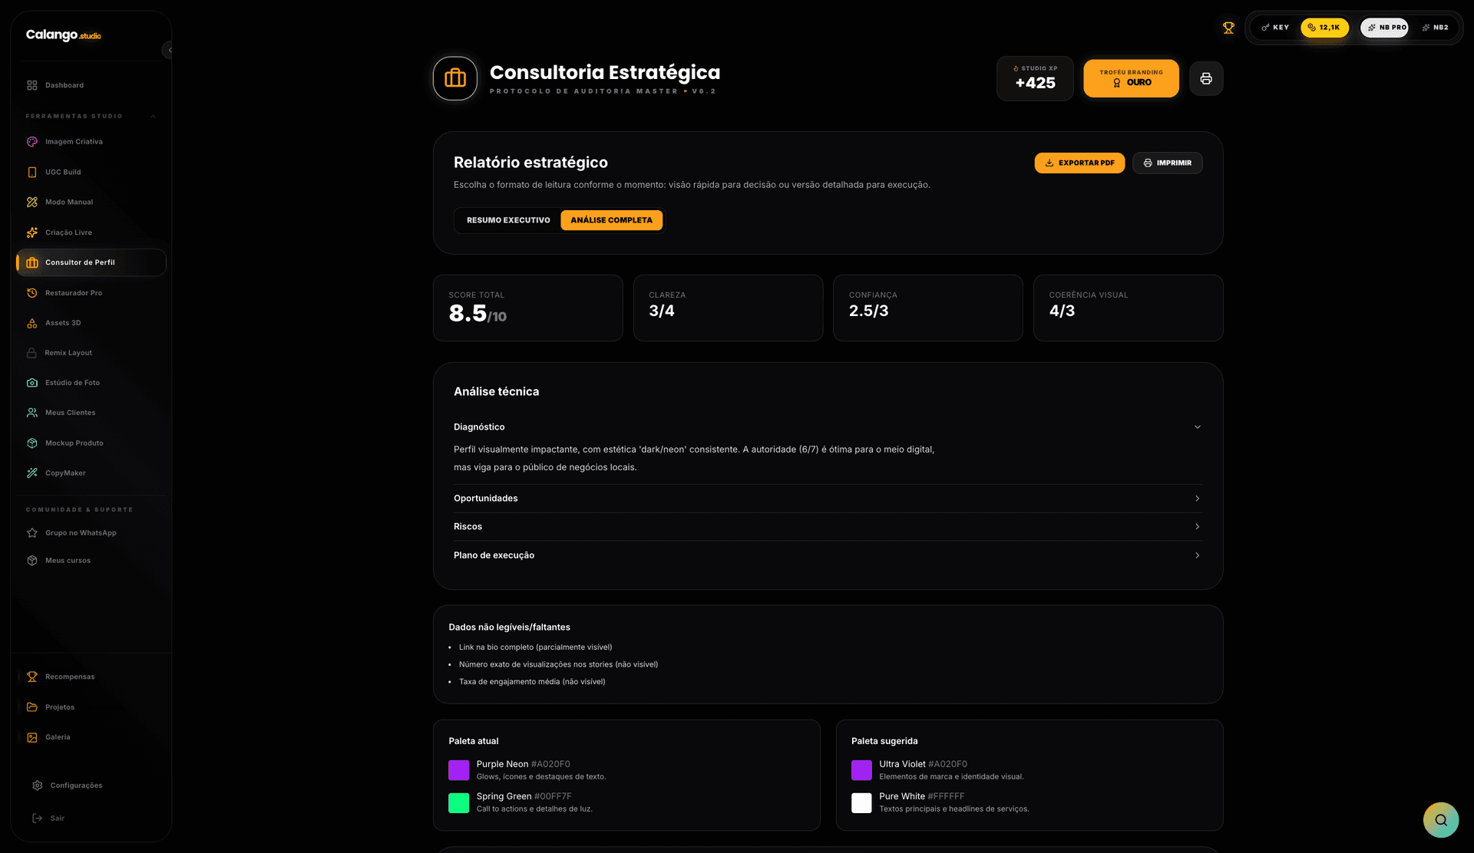Select the NB PRO model toggle
The image size is (1474, 853).
[x=1385, y=28]
